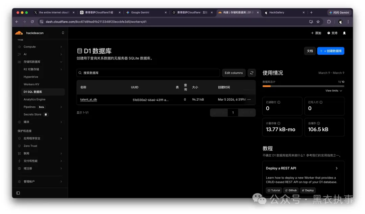Sort by the 名称 column header
The width and height of the screenshot is (365, 214).
pos(83,87)
